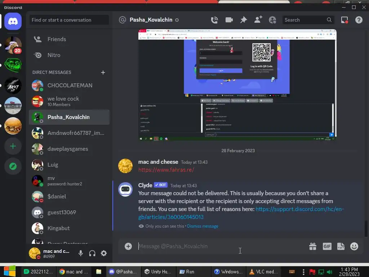Open Discord home direct messages button
The image size is (369, 277).
tap(13, 21)
